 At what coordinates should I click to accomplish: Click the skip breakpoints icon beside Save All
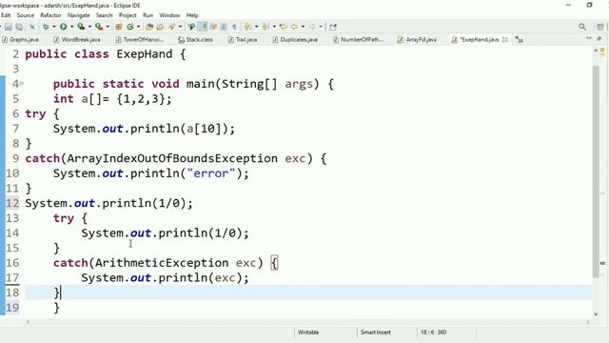coord(32,27)
